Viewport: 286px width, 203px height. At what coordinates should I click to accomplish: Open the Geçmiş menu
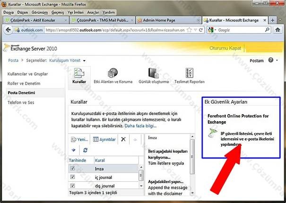[x=58, y=12]
